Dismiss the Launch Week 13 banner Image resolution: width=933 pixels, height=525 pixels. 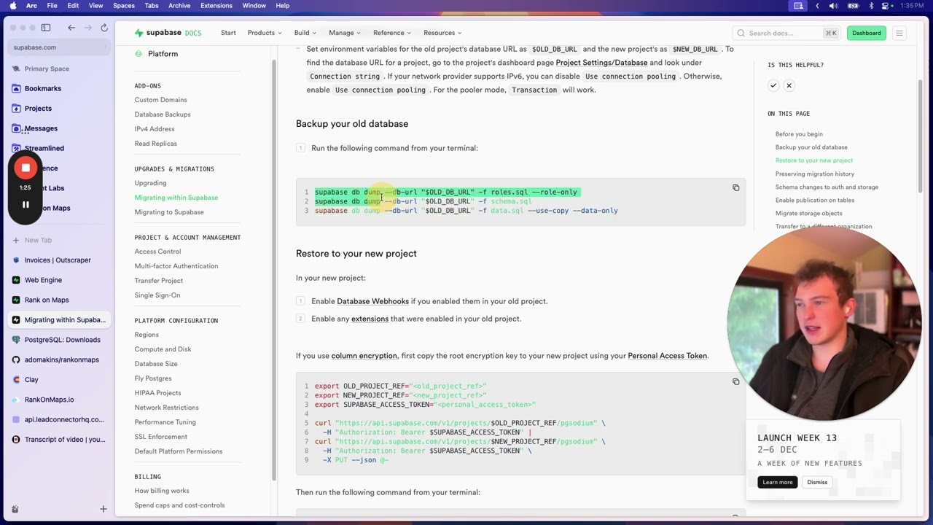coord(817,482)
